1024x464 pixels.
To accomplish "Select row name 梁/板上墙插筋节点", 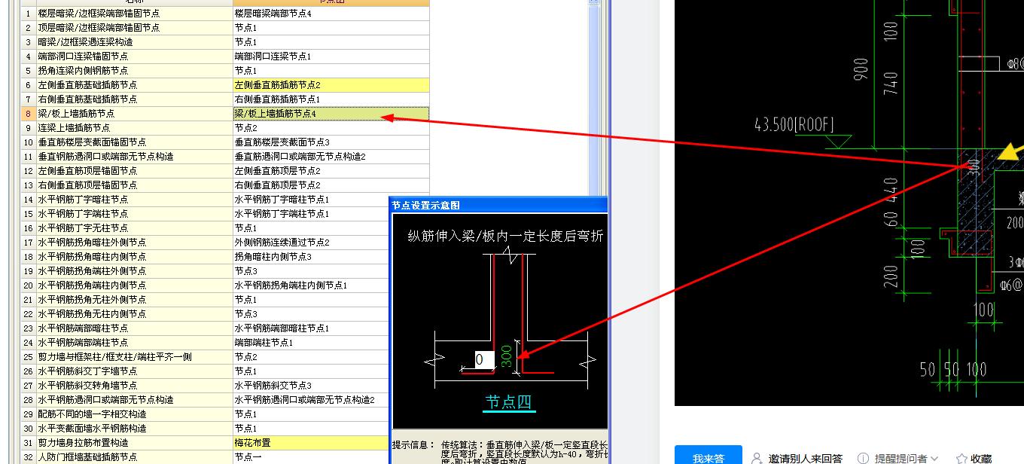I will point(134,114).
